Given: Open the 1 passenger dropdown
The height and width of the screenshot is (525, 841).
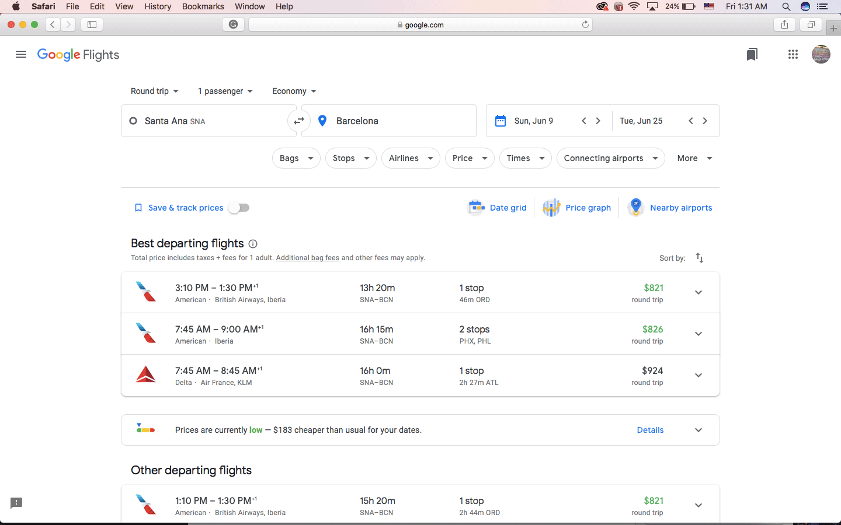Looking at the screenshot, I should tap(225, 91).
